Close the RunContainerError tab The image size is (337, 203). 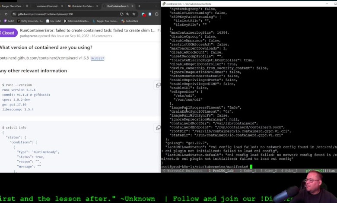132,6
